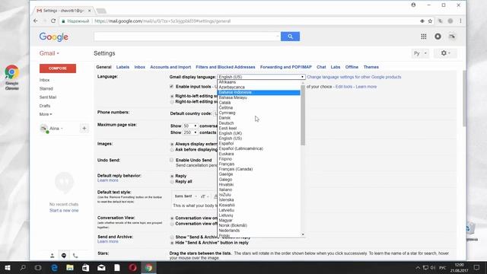Open input language Py dropdown
Image resolution: width=487 pixels, height=274 pixels.
coord(420,53)
